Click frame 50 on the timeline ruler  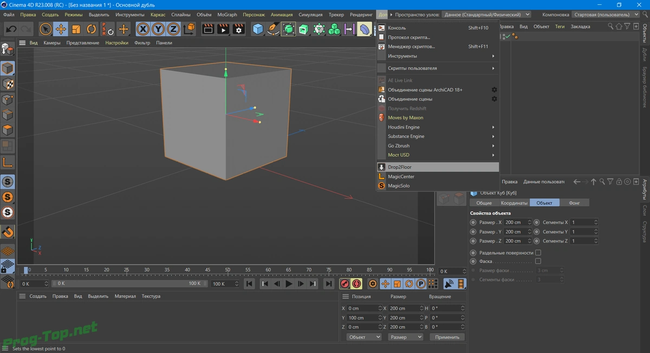tap(228, 269)
